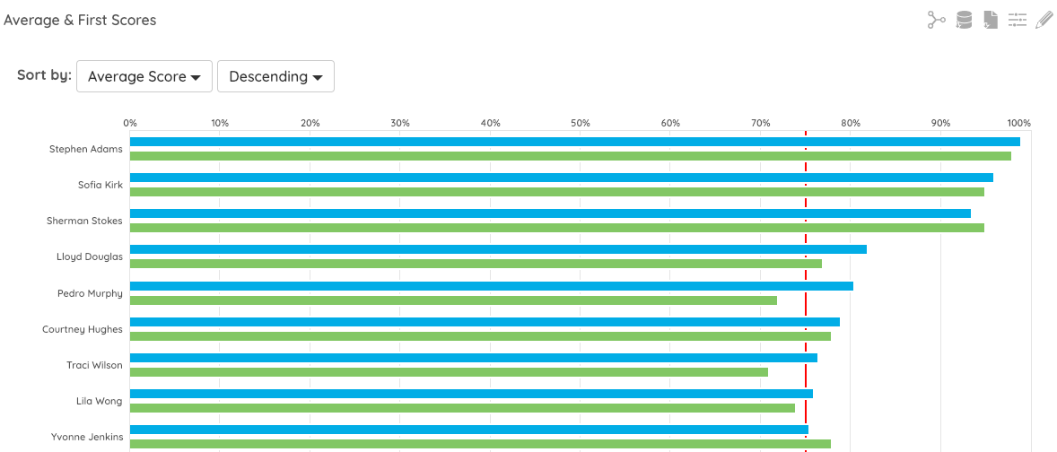Image resolution: width=1057 pixels, height=452 pixels.
Task: Click the database download icon
Action: point(964,21)
